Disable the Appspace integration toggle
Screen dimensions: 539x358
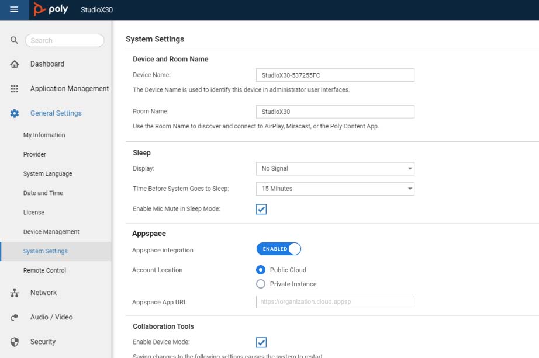pyautogui.click(x=278, y=249)
